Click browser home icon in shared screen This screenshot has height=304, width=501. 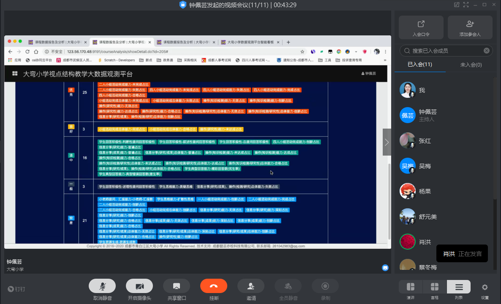[x=36, y=52]
